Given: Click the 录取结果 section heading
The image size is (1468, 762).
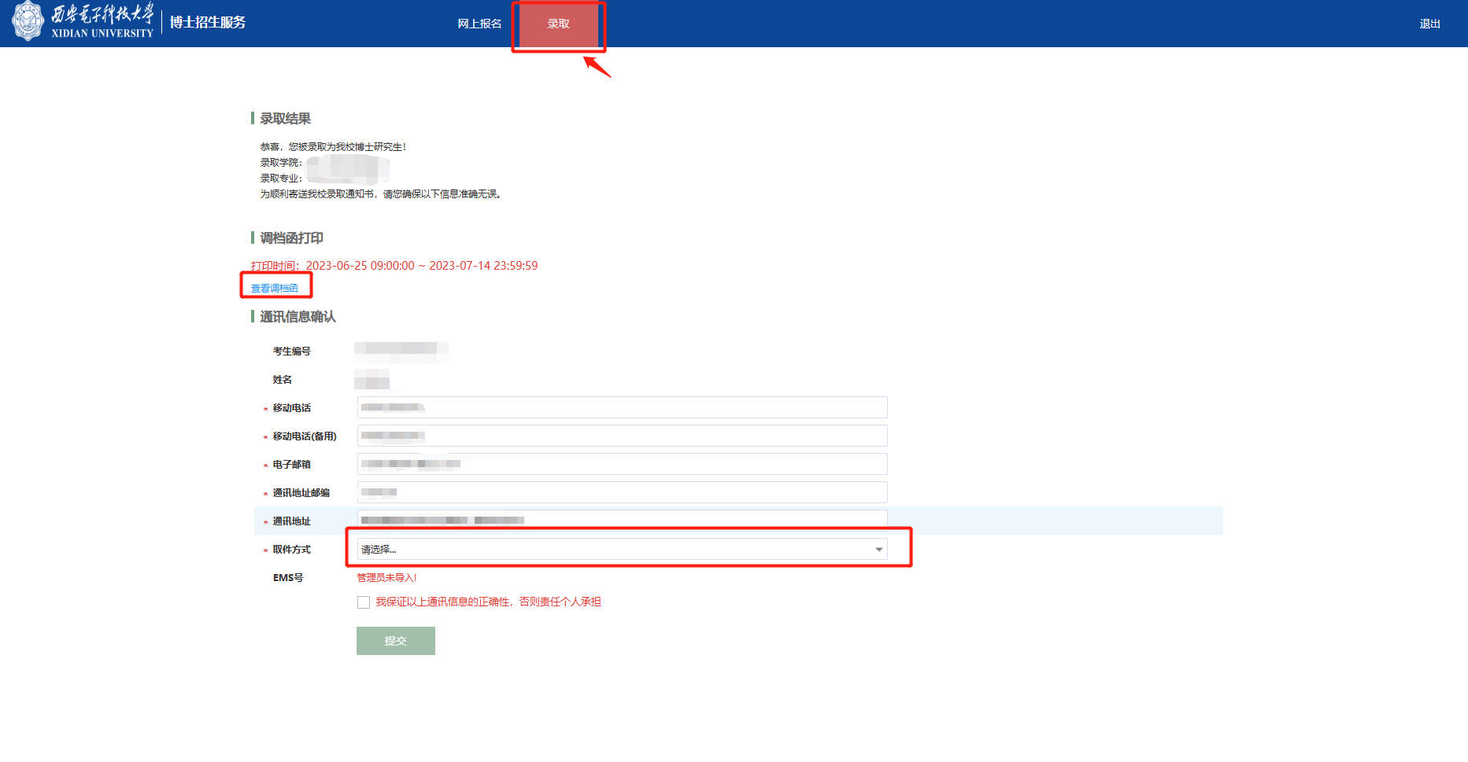Looking at the screenshot, I should pyautogui.click(x=285, y=119).
